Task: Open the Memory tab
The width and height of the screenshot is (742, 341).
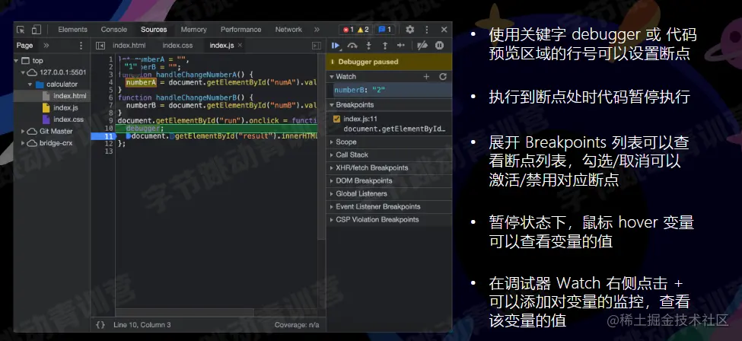Action: [x=193, y=30]
